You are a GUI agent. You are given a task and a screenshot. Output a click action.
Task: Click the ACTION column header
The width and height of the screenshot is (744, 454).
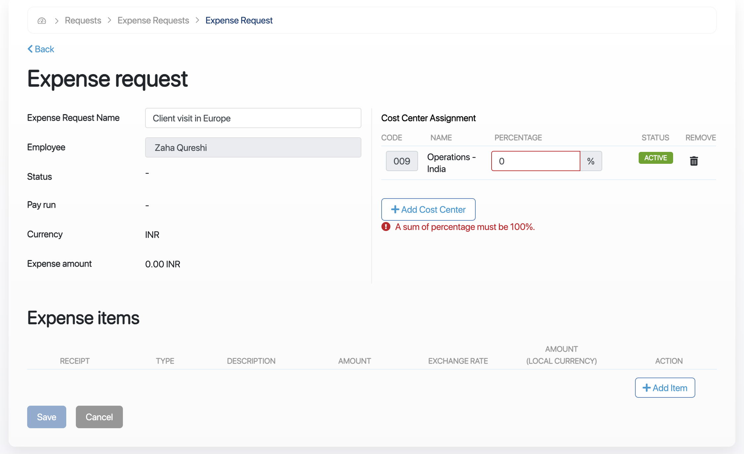(669, 361)
